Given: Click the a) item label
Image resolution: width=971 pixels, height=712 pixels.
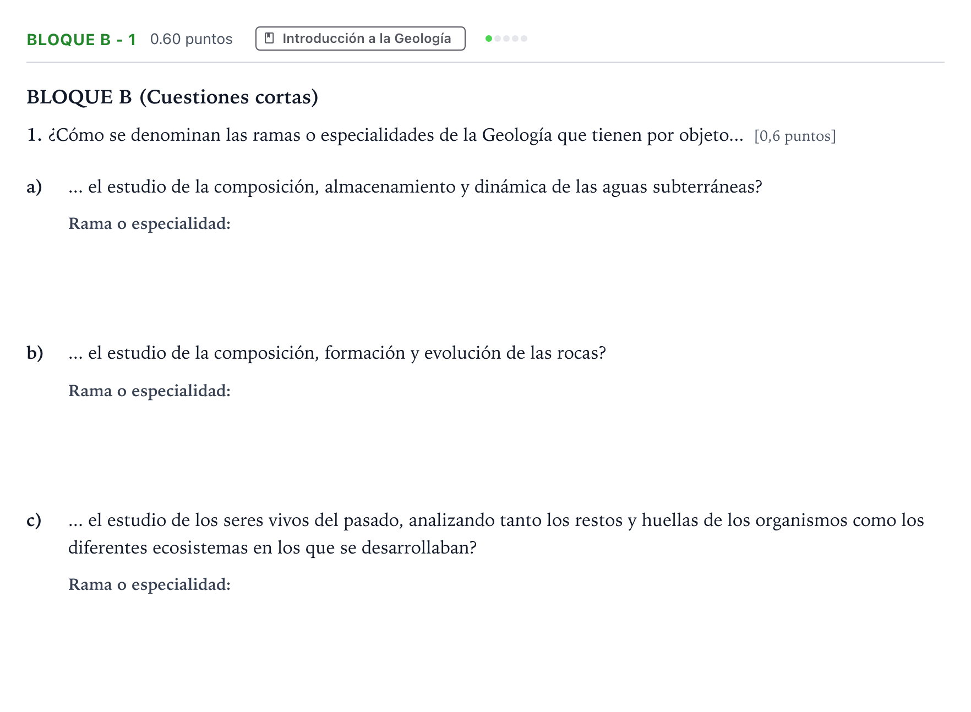Looking at the screenshot, I should pyautogui.click(x=34, y=187).
